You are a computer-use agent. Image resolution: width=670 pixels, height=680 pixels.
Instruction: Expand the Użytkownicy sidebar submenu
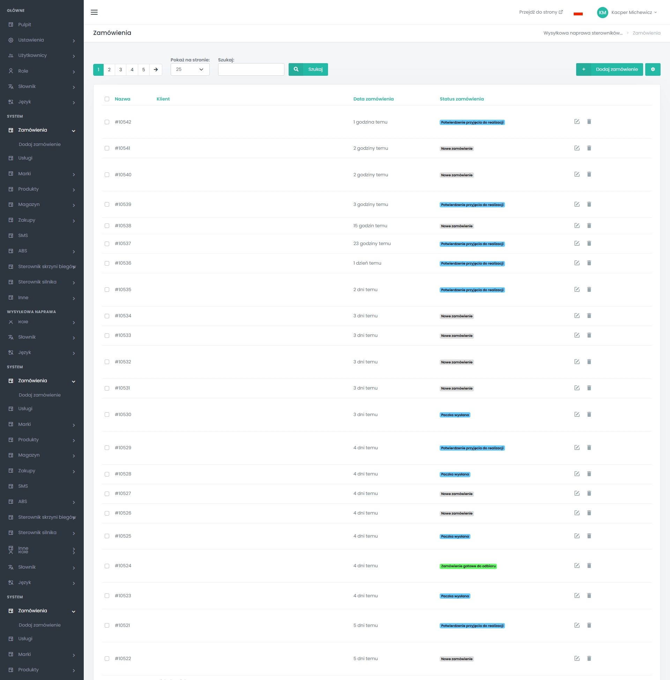(x=42, y=56)
